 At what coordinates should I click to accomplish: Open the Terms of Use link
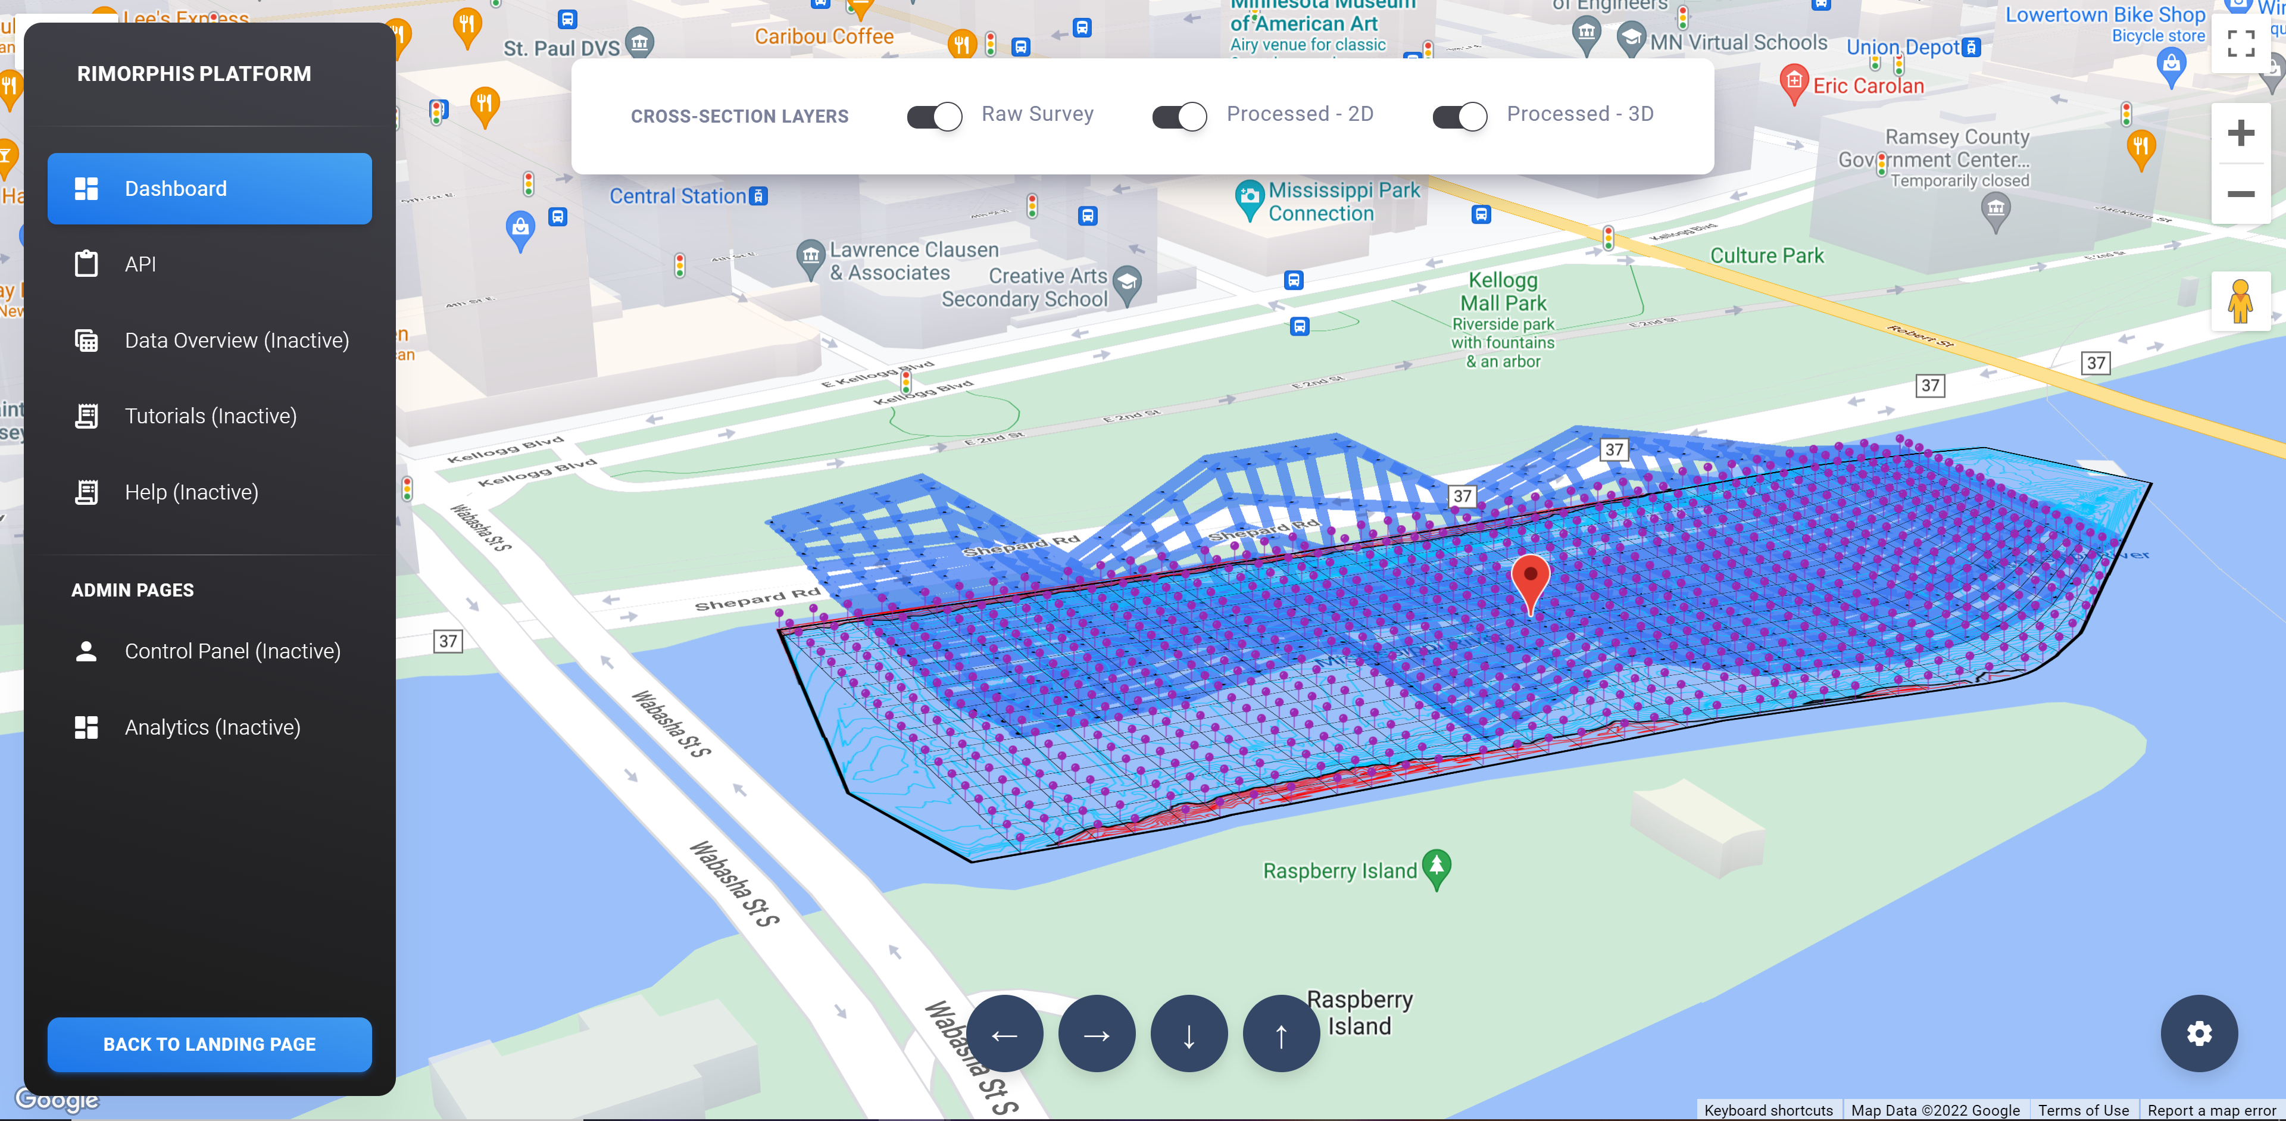coord(2082,1110)
